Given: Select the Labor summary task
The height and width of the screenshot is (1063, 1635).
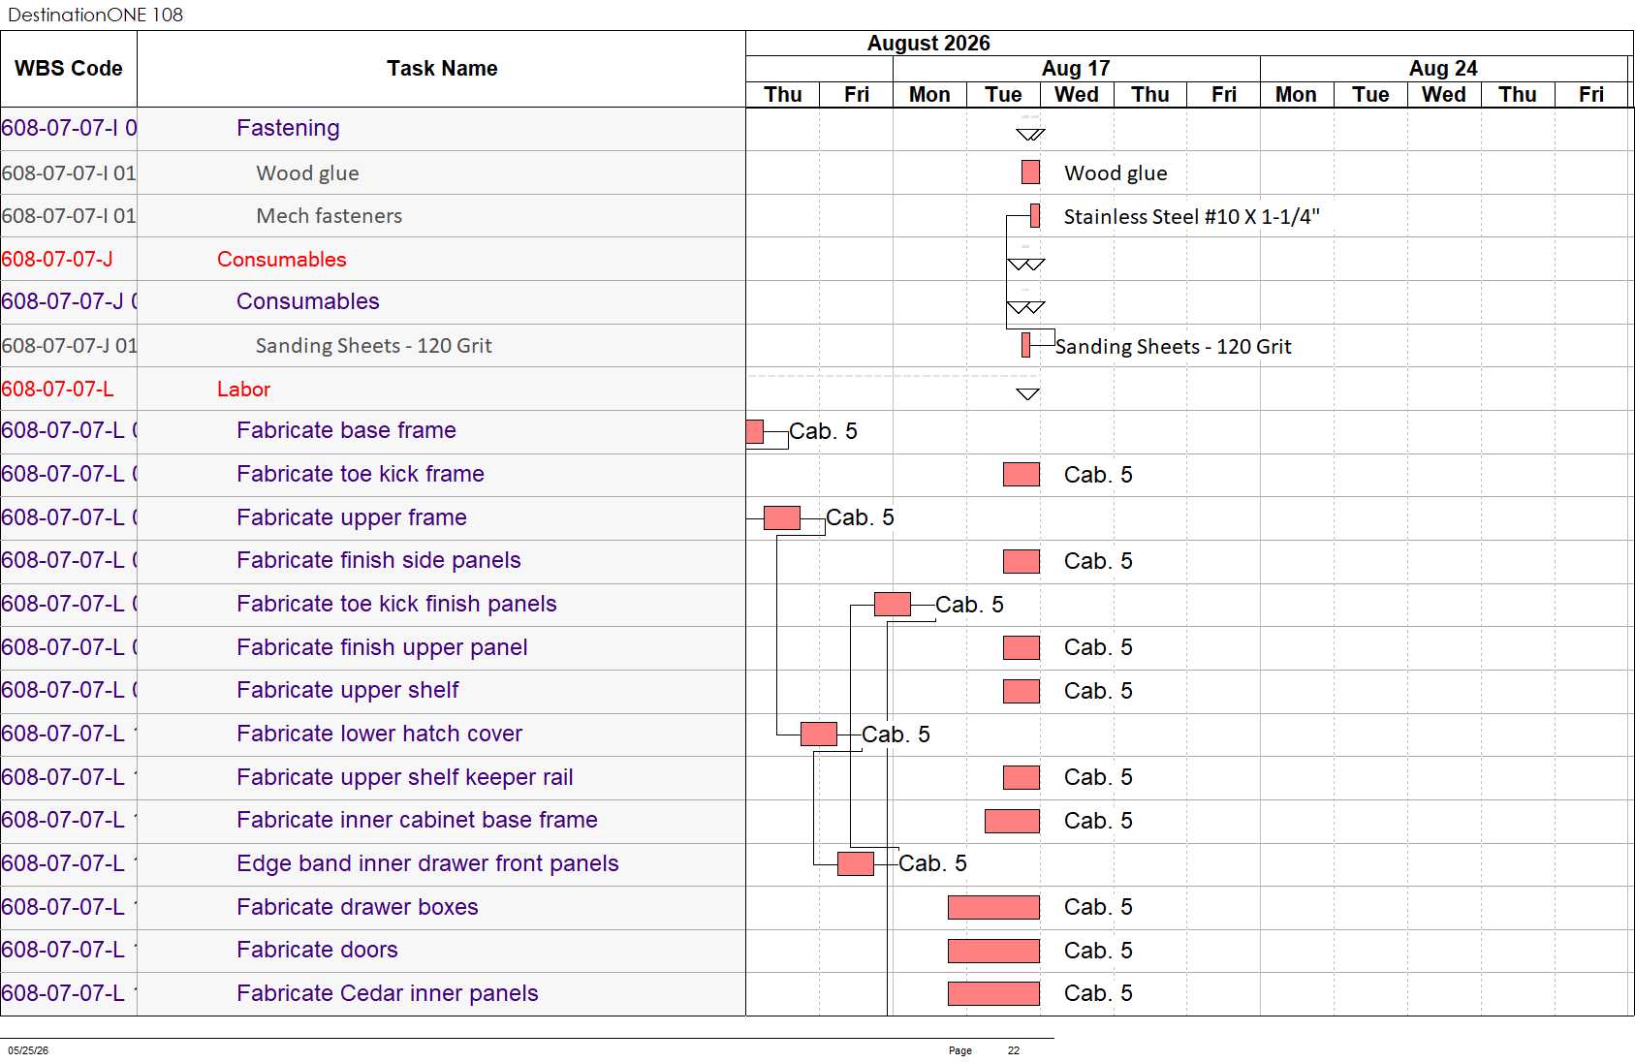Looking at the screenshot, I should (x=243, y=389).
